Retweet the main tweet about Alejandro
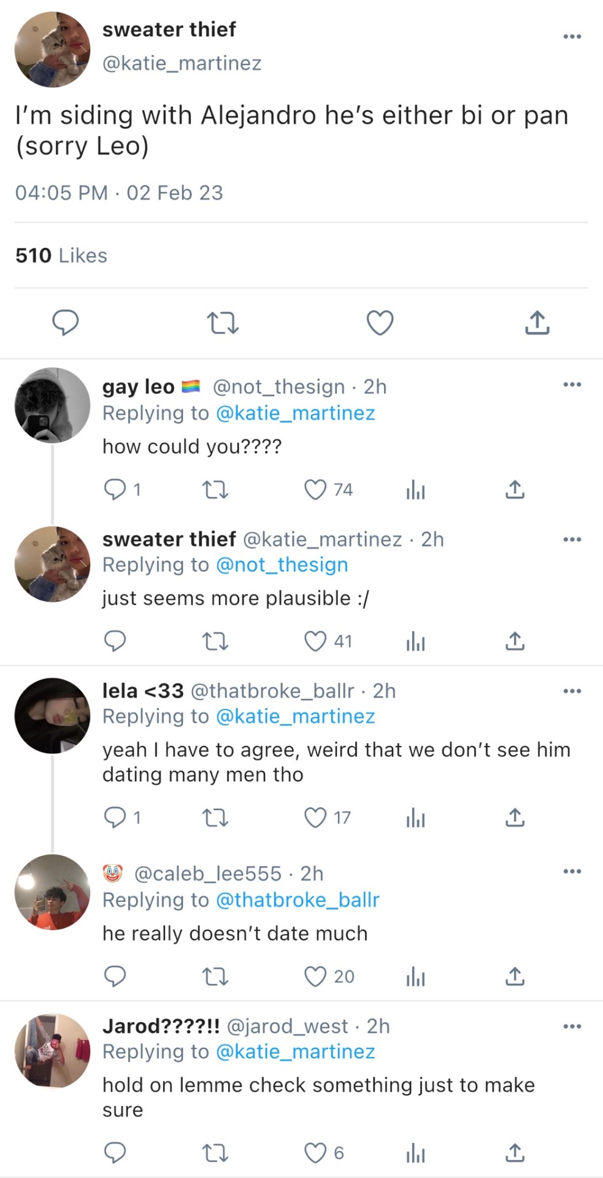This screenshot has height=1178, width=603. coord(222,323)
